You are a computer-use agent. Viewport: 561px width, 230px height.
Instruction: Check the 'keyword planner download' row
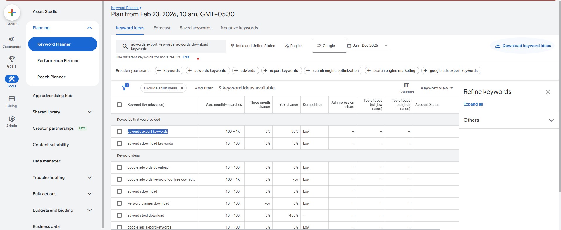(119, 203)
